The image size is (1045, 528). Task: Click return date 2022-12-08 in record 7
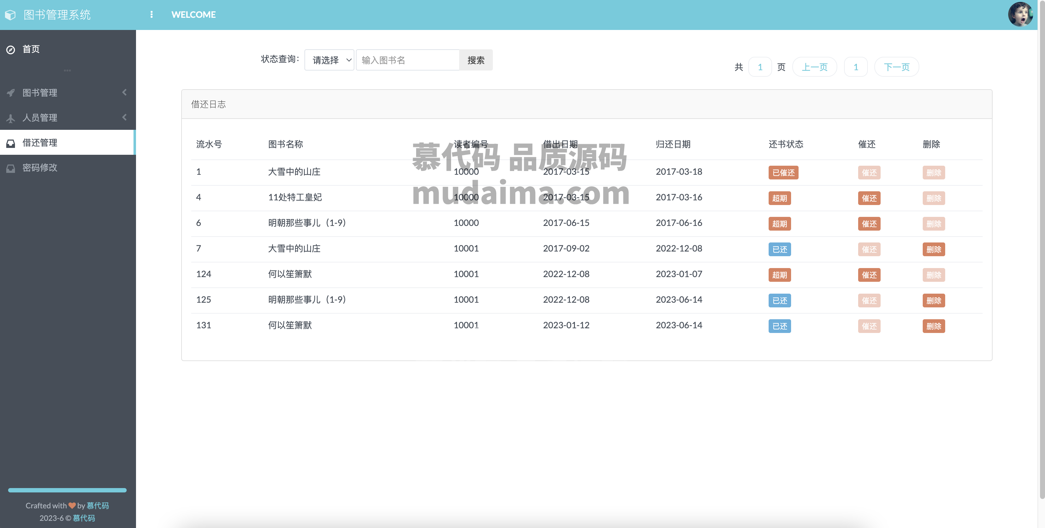point(679,248)
